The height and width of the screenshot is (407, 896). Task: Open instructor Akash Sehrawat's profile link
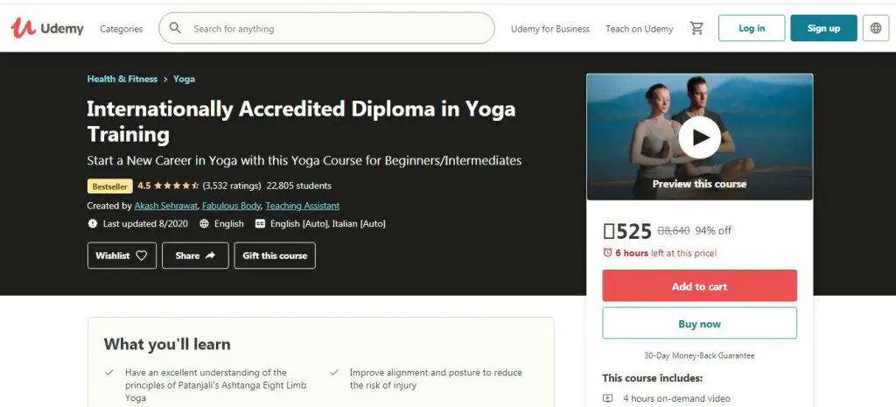click(165, 206)
